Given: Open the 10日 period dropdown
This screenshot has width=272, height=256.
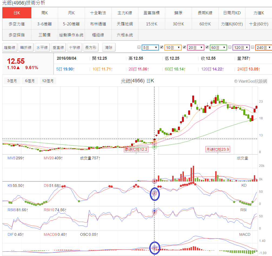Looking at the screenshot, I should coord(173,48).
